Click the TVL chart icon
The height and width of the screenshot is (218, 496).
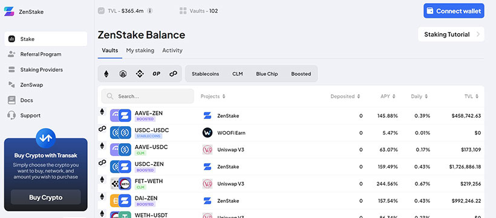[101, 11]
